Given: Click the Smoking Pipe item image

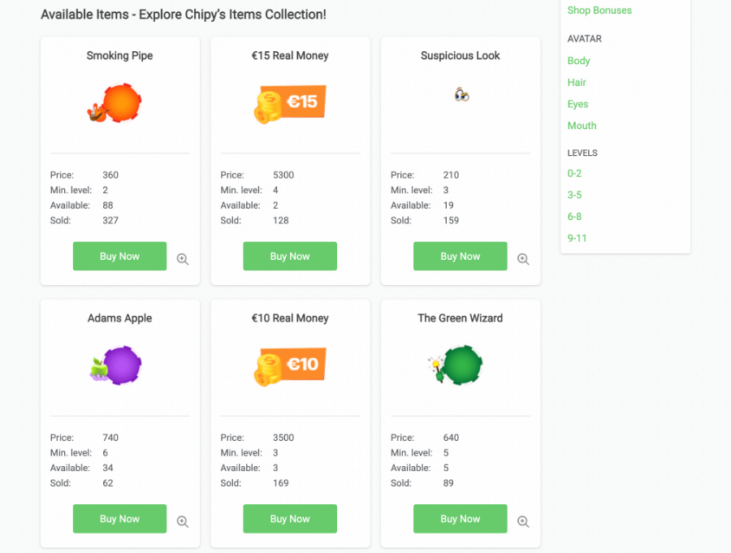Looking at the screenshot, I should pos(115,103).
